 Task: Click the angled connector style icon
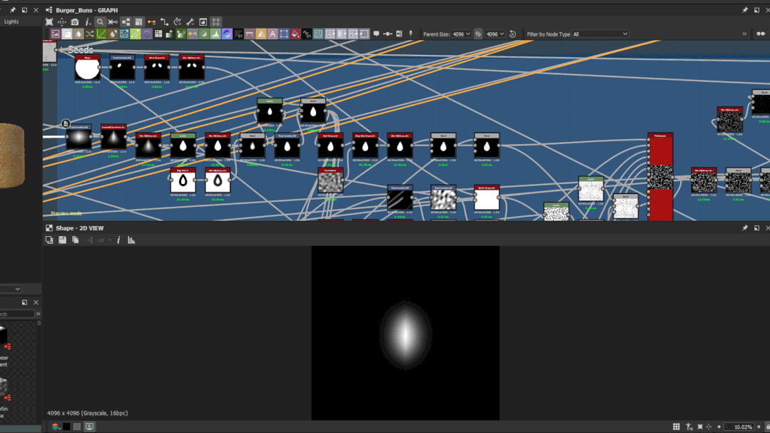(165, 22)
